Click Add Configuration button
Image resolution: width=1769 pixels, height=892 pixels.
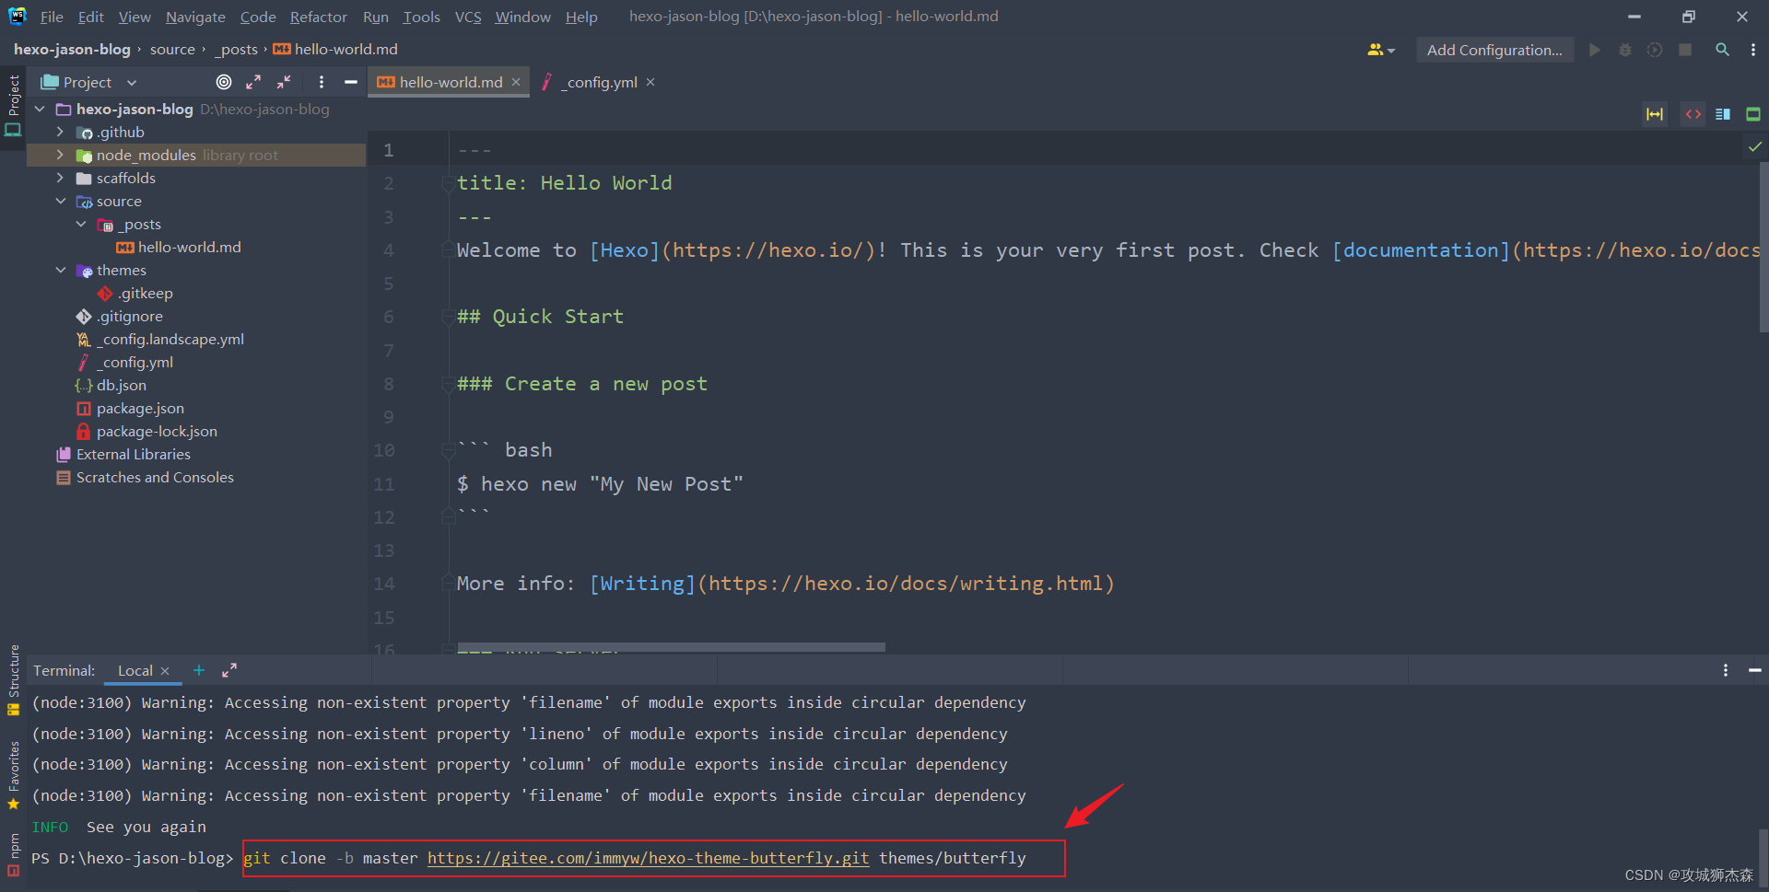point(1494,50)
